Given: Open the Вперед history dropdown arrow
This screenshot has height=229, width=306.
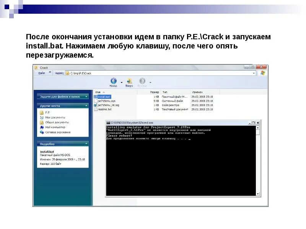Looking at the screenshot, I should click(x=150, y=82).
